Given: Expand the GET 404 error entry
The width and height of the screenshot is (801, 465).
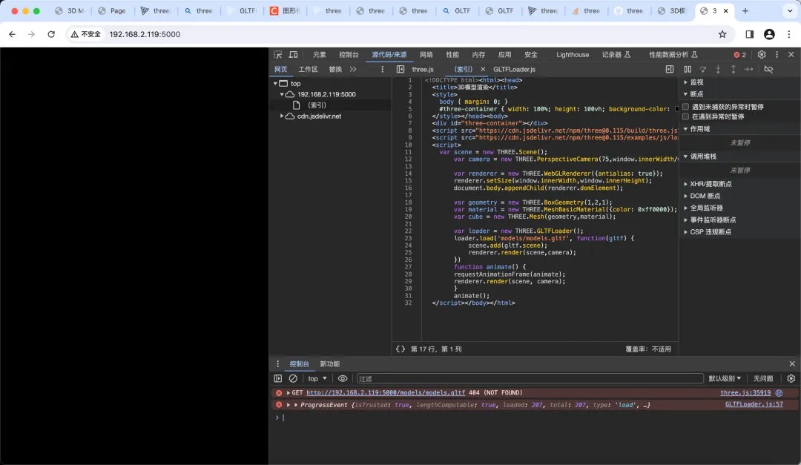Looking at the screenshot, I should coord(288,393).
